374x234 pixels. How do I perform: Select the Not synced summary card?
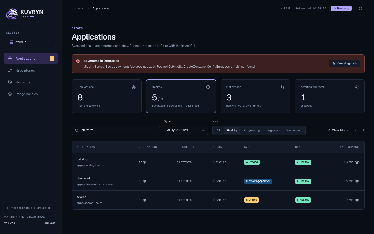(x=255, y=96)
